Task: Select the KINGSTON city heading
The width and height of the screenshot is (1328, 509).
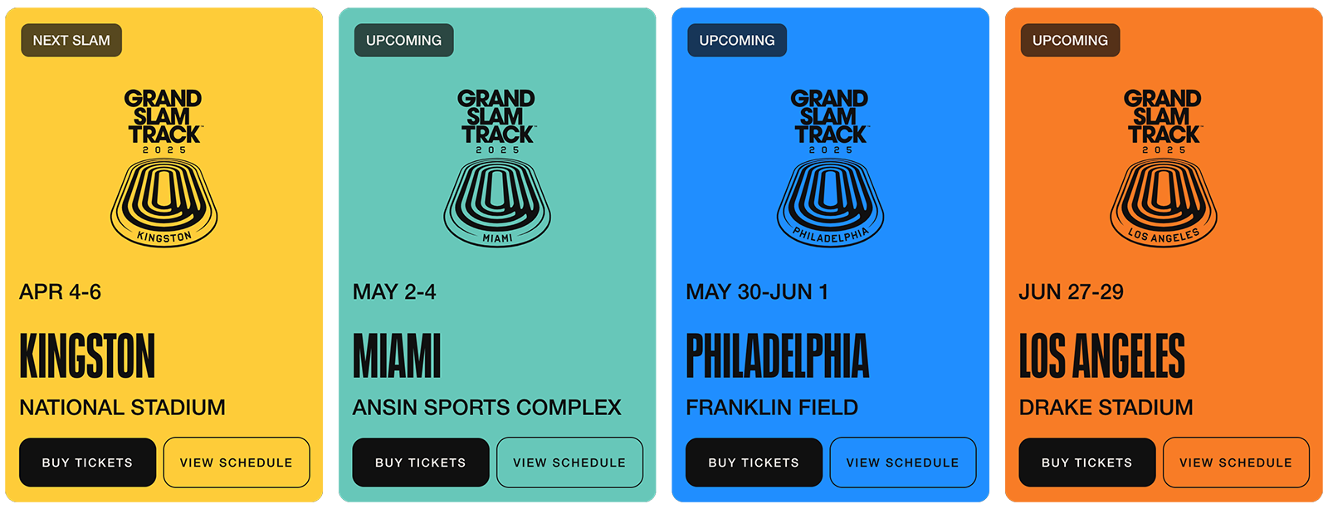Action: click(x=87, y=356)
